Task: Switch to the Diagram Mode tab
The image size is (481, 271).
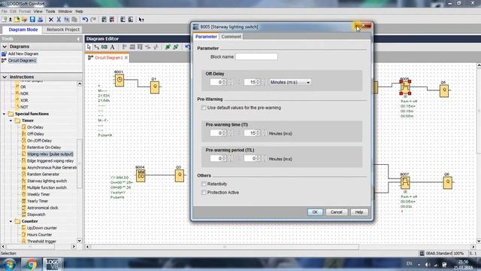Action: pos(23,29)
